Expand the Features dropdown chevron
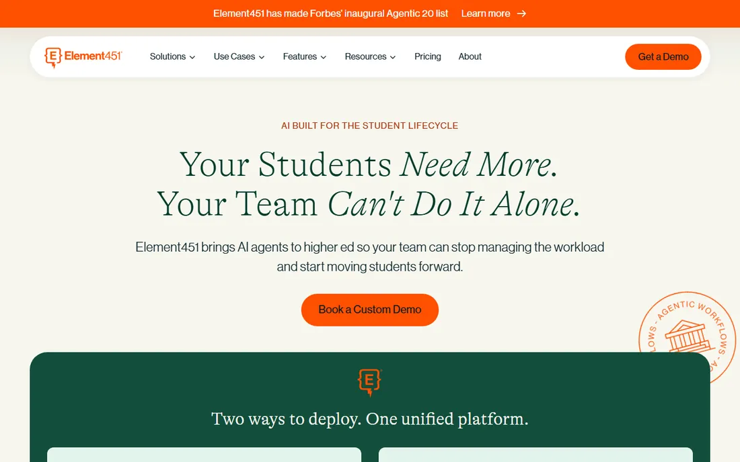The image size is (740, 462). (324, 57)
